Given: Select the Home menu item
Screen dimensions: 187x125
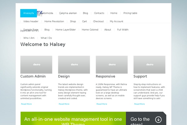Looking at the screenshot, I should [114, 13].
